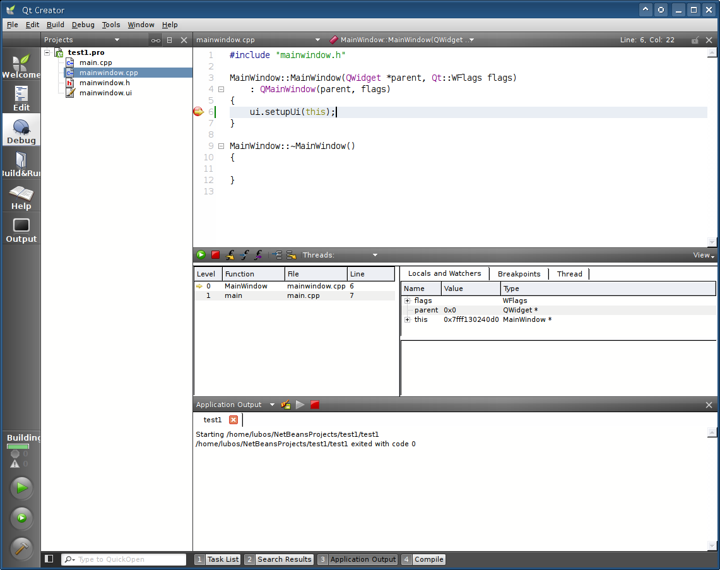This screenshot has height=570, width=720.
Task: Select mainwindow.h in project tree
Action: click(x=104, y=83)
